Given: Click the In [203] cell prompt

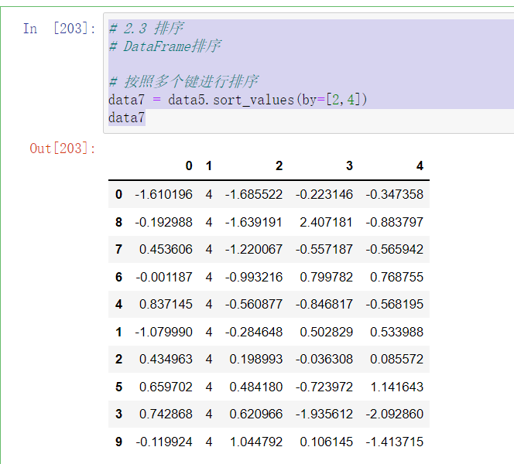Looking at the screenshot, I should coord(60,29).
